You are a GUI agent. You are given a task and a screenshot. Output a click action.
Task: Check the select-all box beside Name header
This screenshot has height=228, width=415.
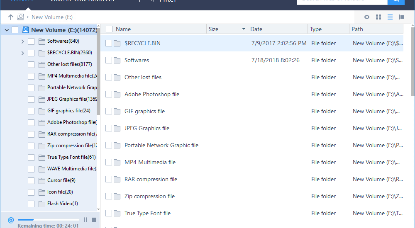[109, 29]
